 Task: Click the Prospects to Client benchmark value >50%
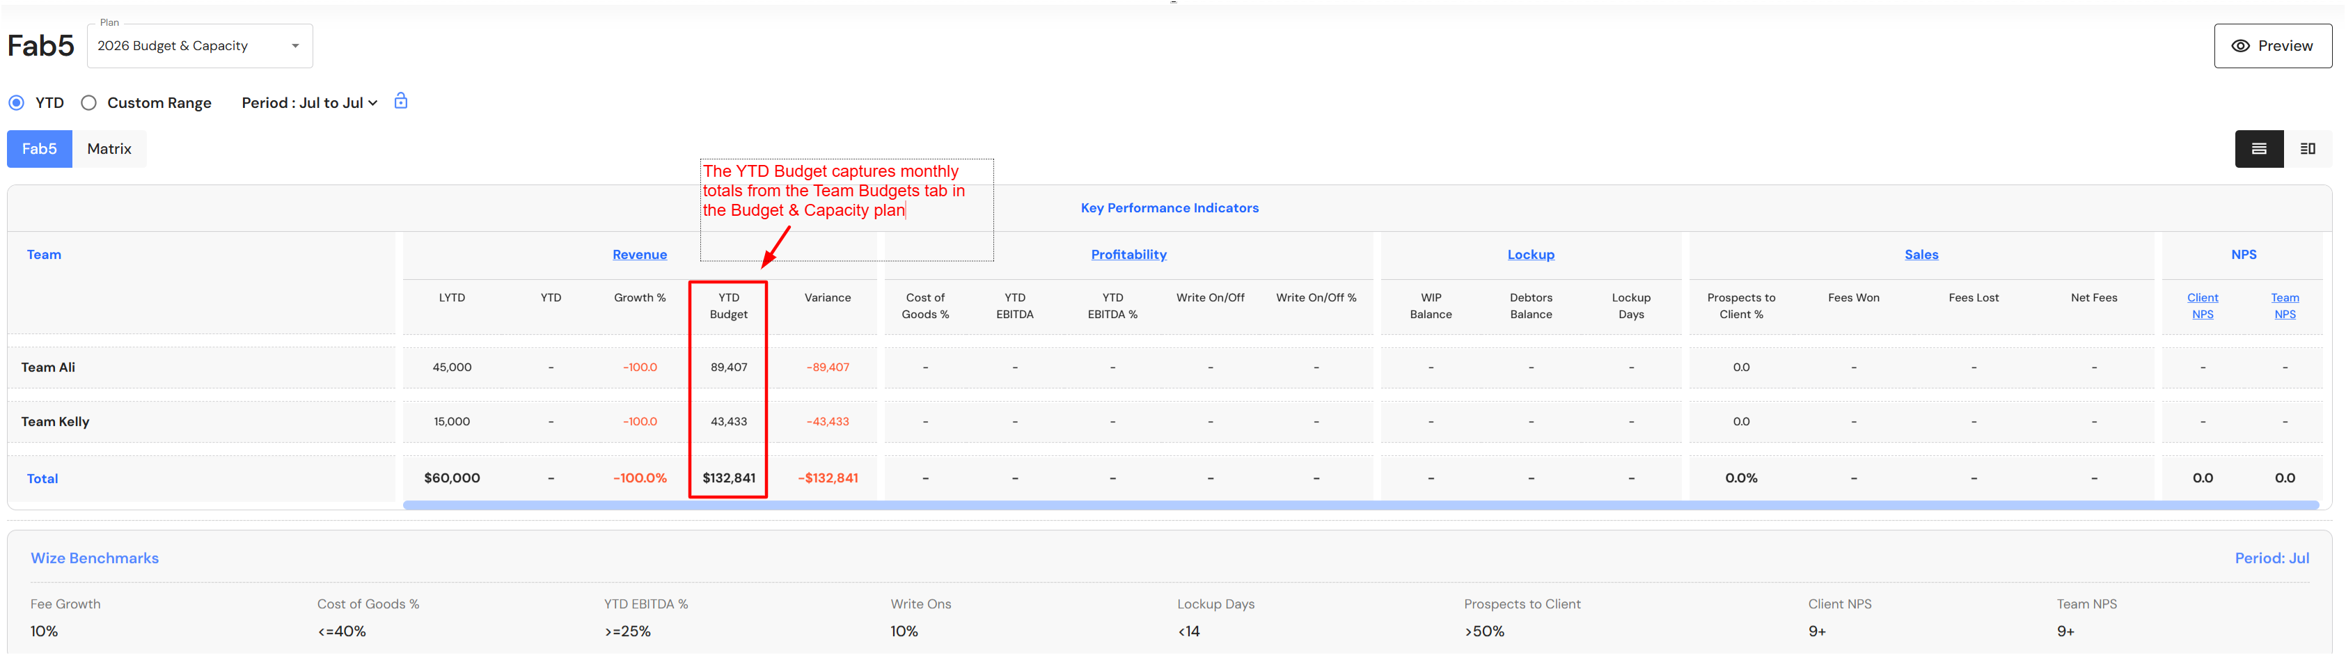click(1484, 631)
